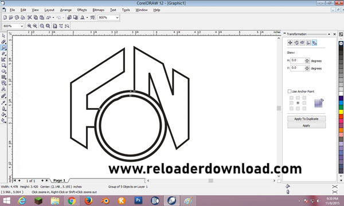Viewport: 344px width, 206px height.
Task: Click the New document icon
Action: pyautogui.click(x=5, y=18)
